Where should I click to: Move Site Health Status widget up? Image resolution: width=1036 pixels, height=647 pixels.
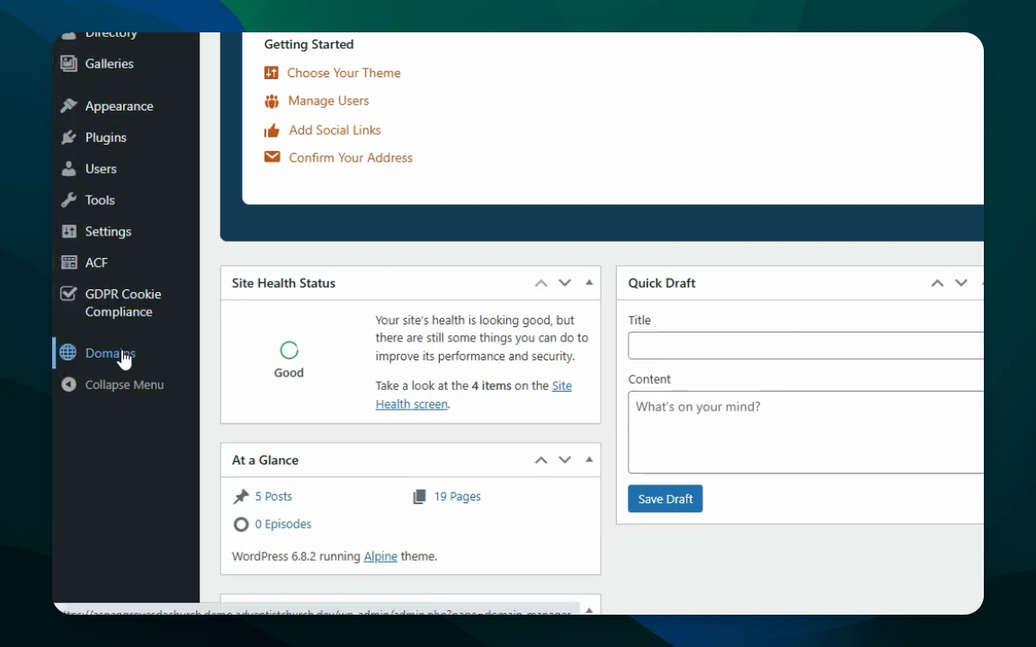541,282
